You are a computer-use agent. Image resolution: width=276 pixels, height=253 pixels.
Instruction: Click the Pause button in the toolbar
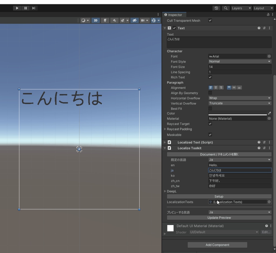[25, 8]
